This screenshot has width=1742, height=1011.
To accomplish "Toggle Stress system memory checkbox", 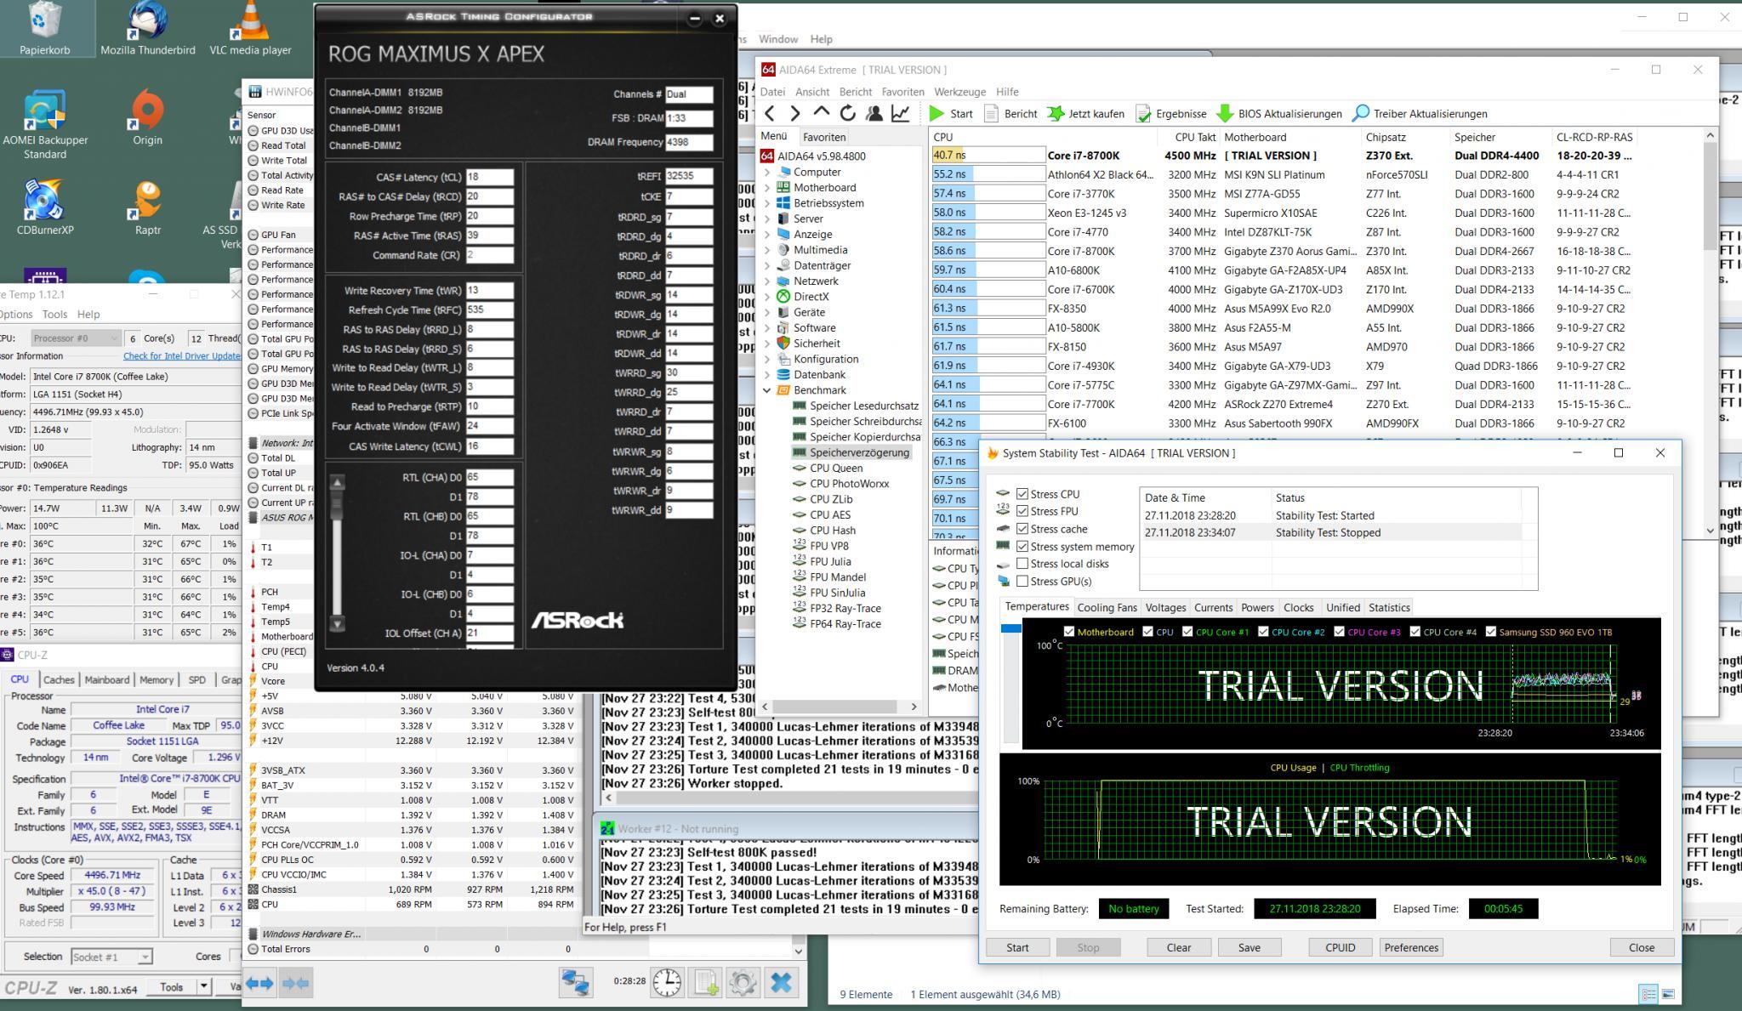I will pyautogui.click(x=1022, y=547).
